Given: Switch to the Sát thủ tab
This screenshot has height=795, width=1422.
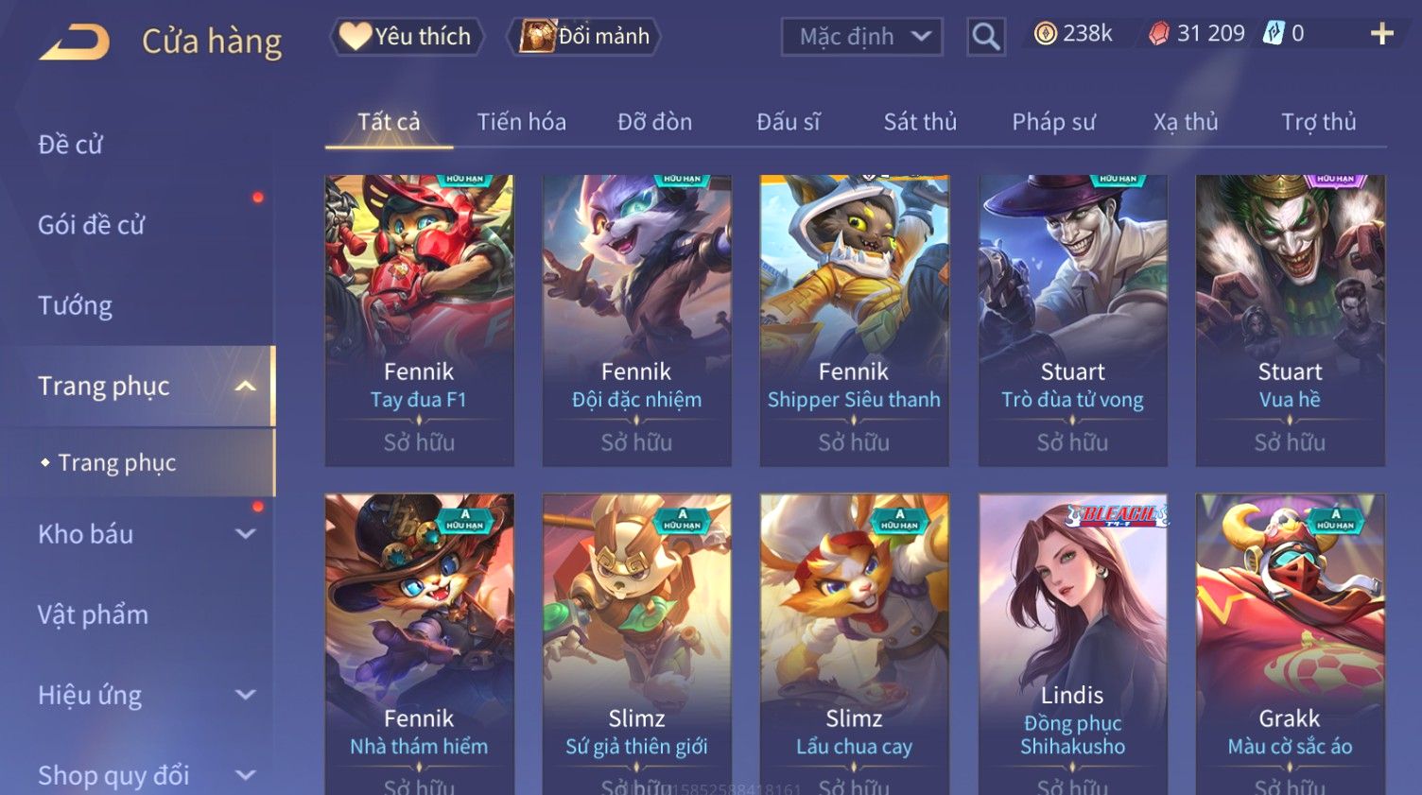Looking at the screenshot, I should [x=920, y=122].
